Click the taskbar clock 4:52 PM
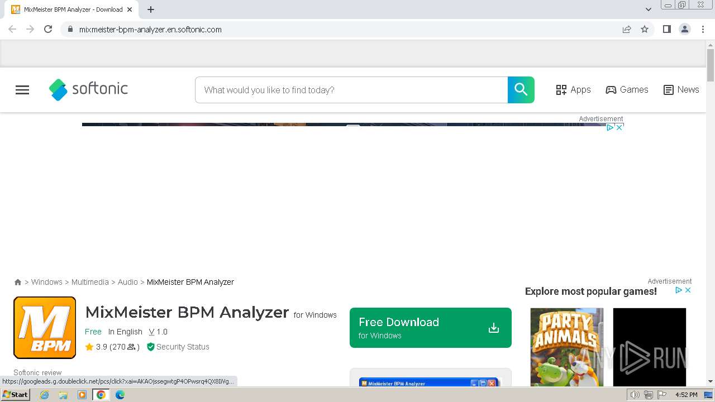This screenshot has height=402, width=715. [687, 395]
